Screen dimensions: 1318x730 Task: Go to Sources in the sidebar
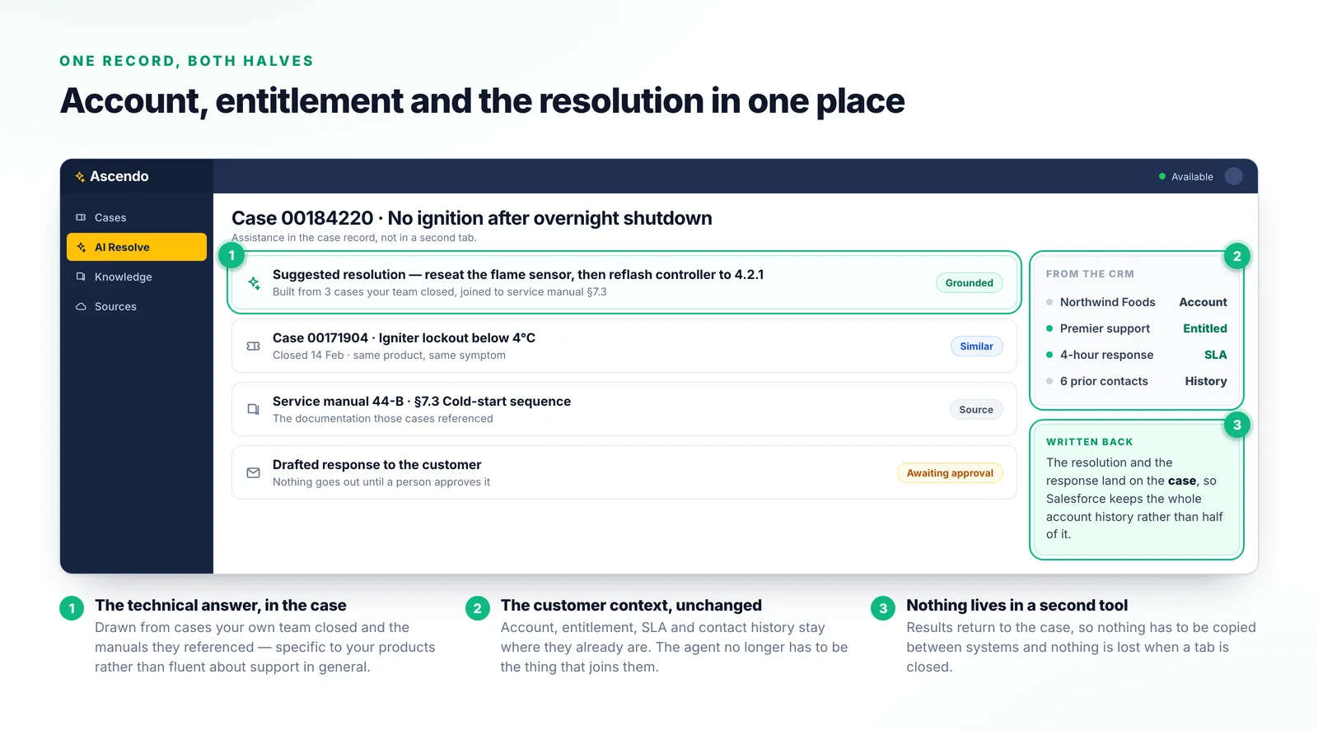(136, 306)
